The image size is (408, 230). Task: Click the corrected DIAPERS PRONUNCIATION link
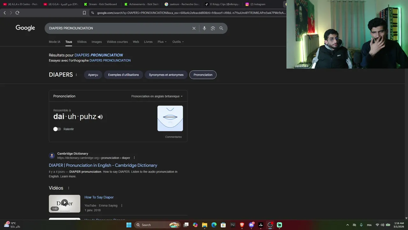[x=98, y=55]
